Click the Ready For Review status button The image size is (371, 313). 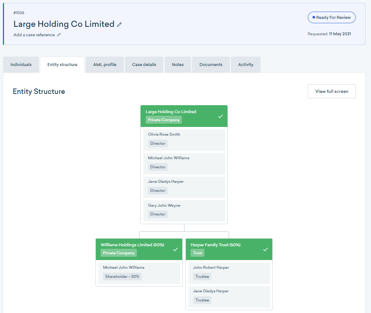tap(331, 17)
